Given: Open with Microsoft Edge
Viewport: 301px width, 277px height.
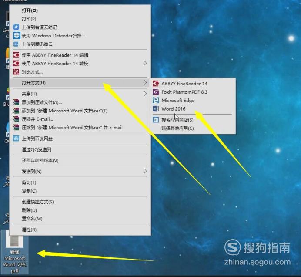Looking at the screenshot, I should pyautogui.click(x=192, y=100).
